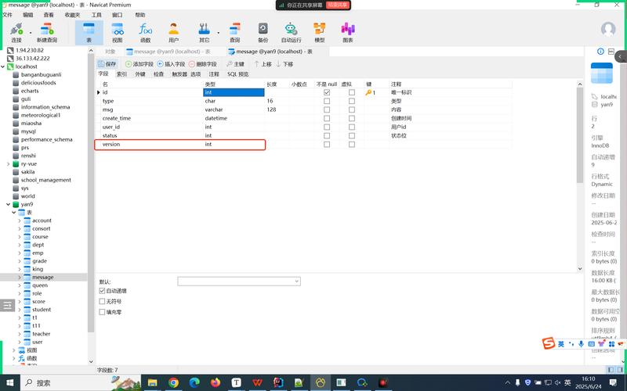Click the 自动运行 (Automation) robot icon
627x391 pixels.
point(291,31)
